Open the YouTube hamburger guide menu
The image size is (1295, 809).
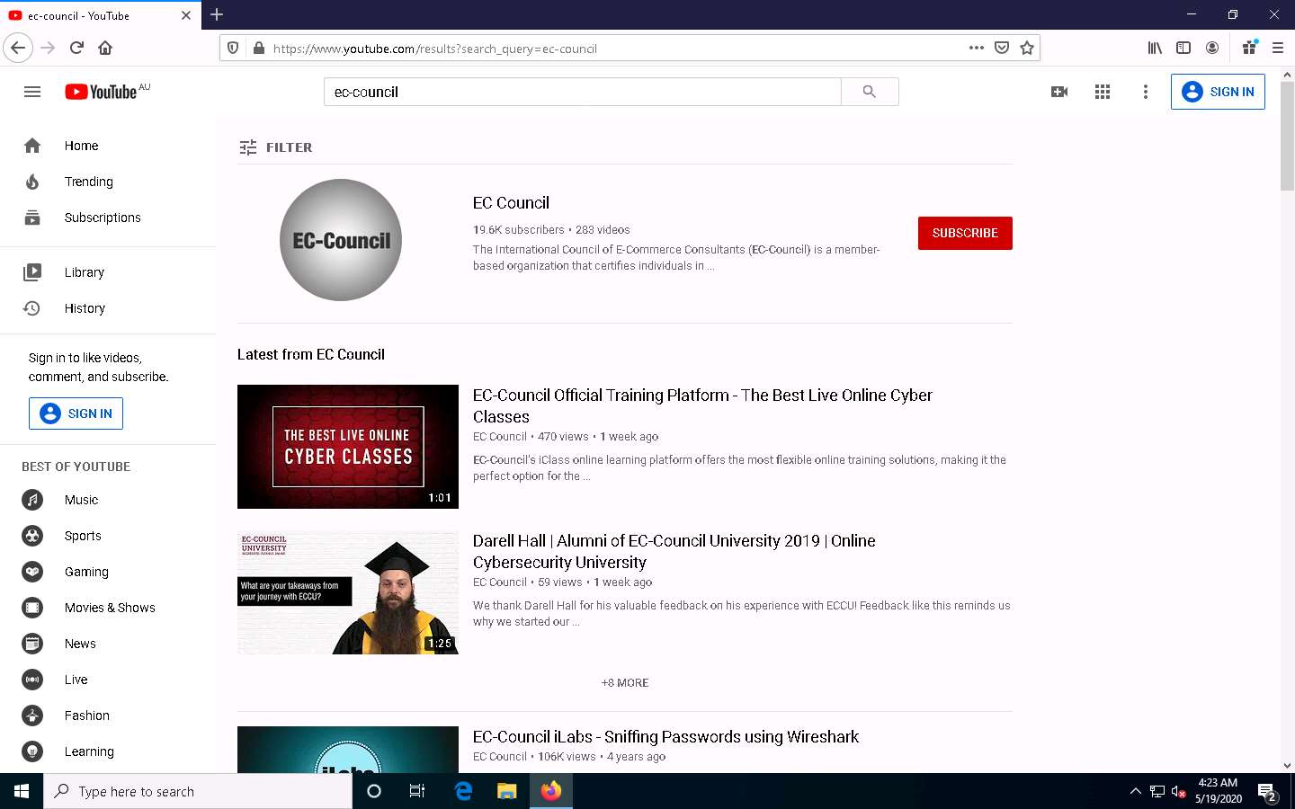tap(32, 92)
